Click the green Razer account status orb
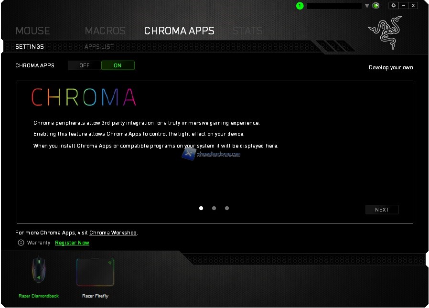 (x=376, y=5)
